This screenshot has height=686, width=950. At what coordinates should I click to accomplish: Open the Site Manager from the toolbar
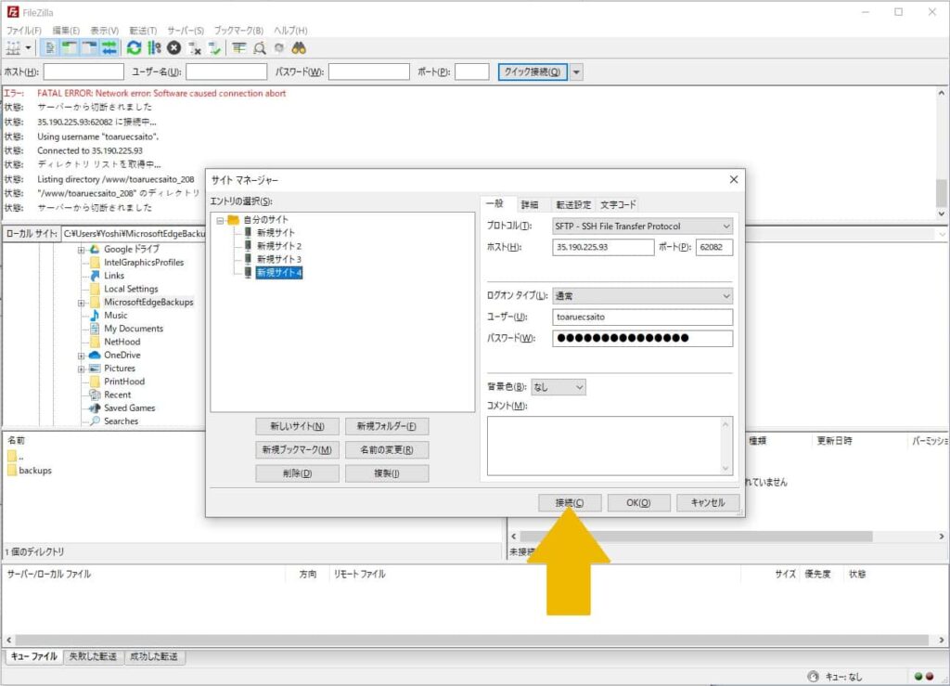[x=13, y=47]
